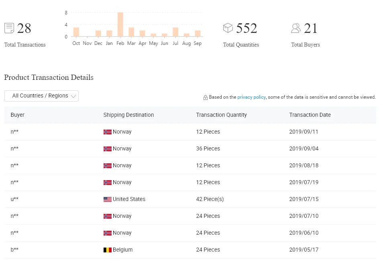Select the 42 Piece(s) United States row

tap(190, 199)
